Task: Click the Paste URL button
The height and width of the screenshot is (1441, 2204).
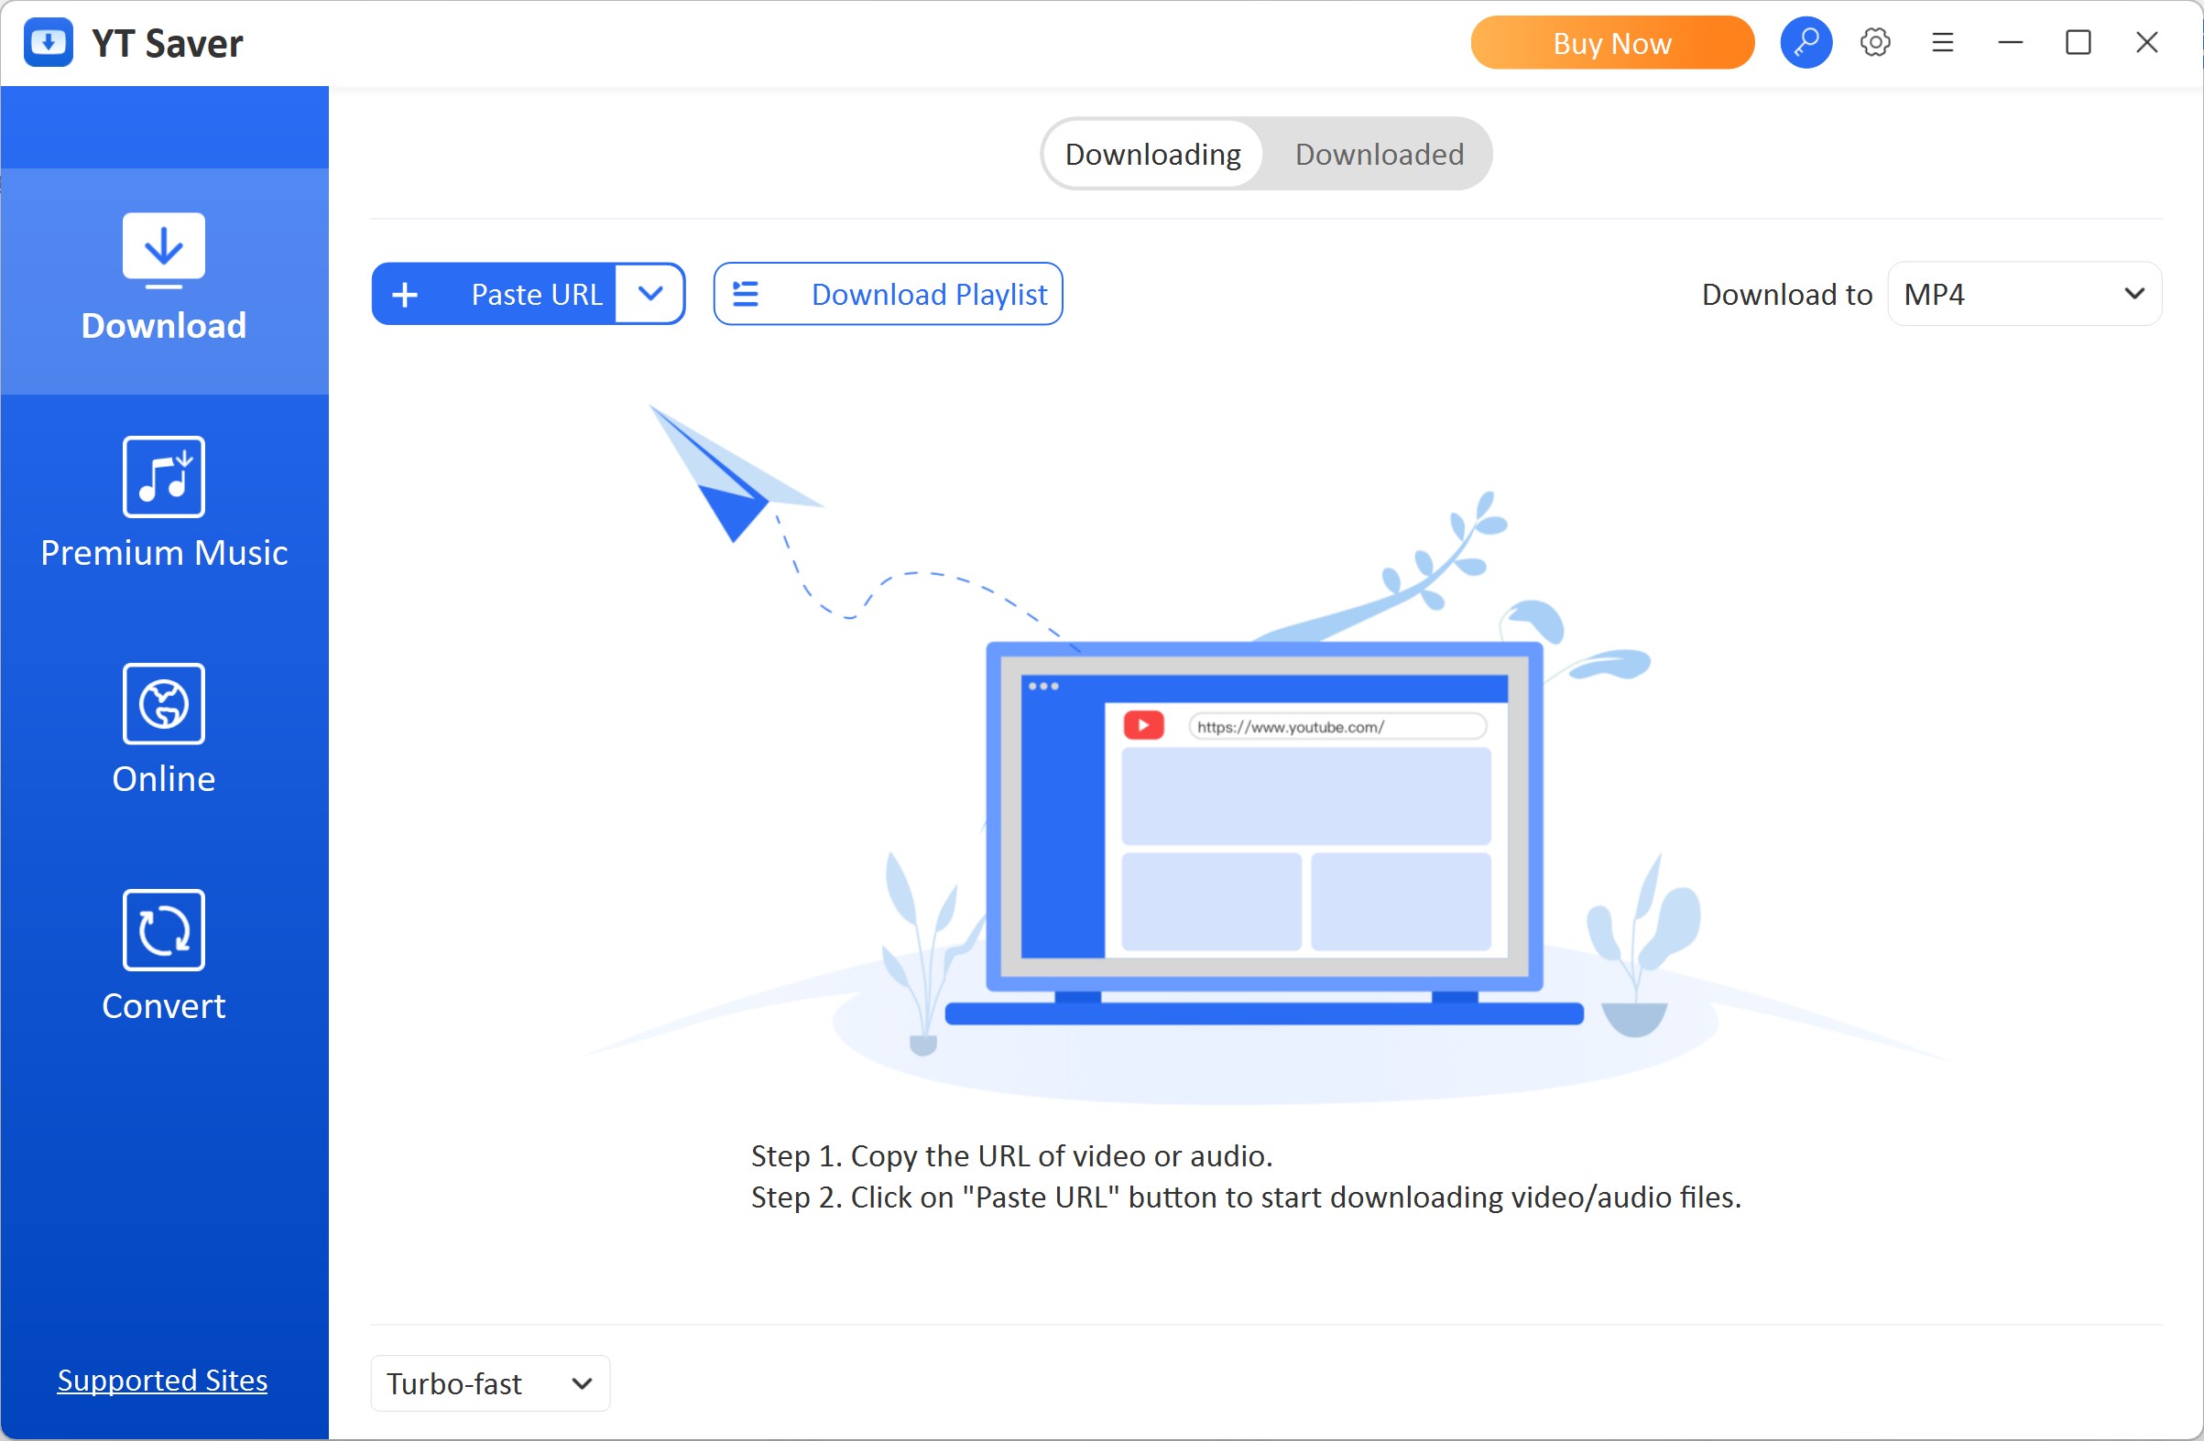Action: (x=494, y=294)
